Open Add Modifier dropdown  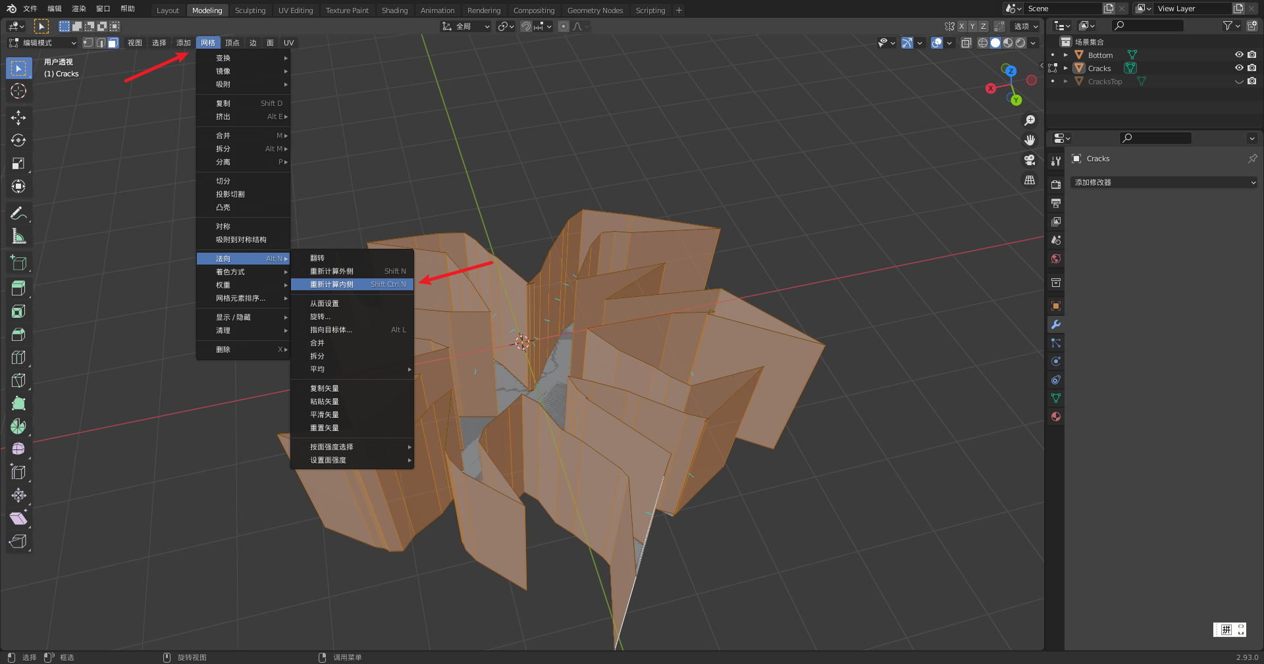(1163, 182)
